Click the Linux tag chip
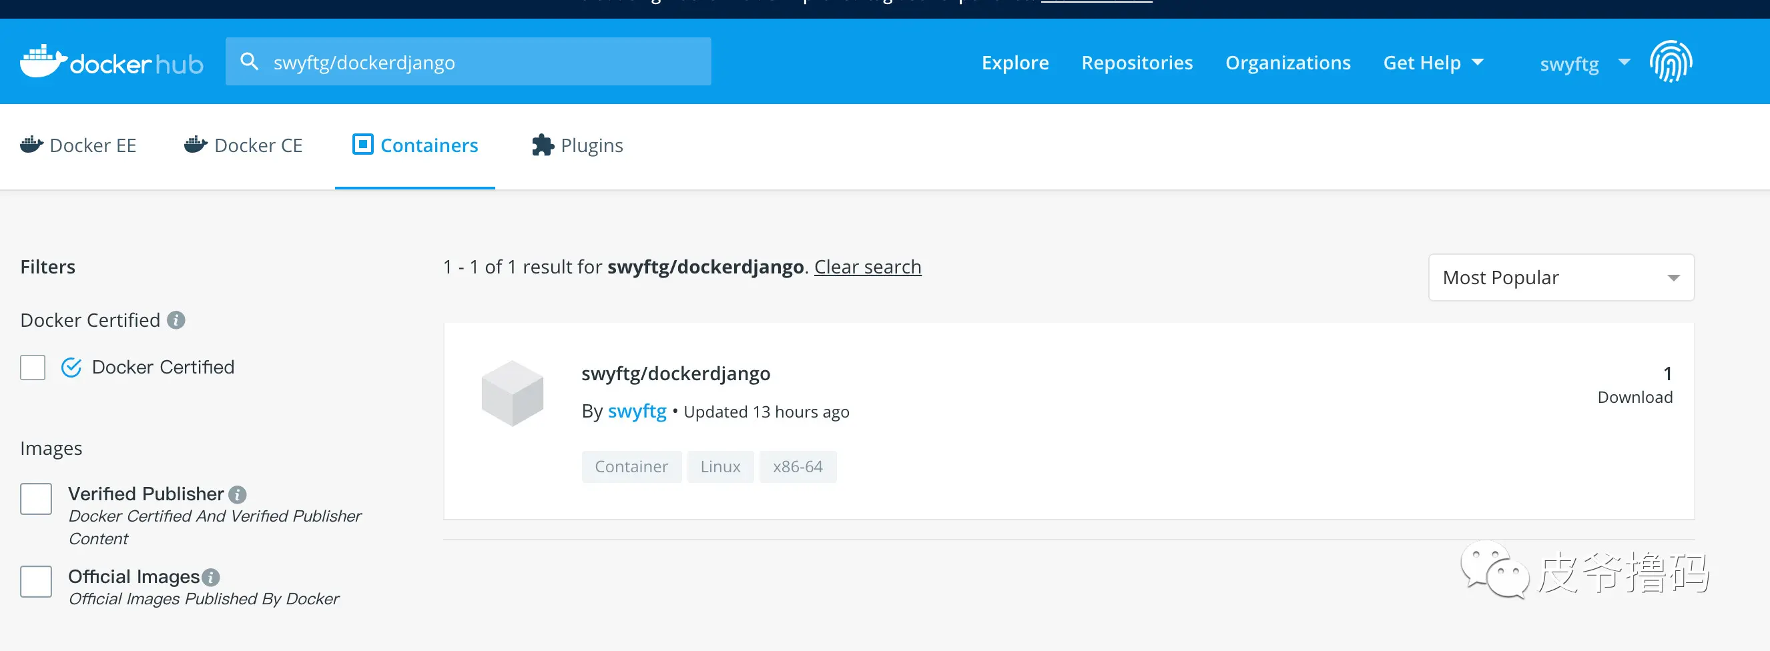The width and height of the screenshot is (1770, 651). point(720,467)
